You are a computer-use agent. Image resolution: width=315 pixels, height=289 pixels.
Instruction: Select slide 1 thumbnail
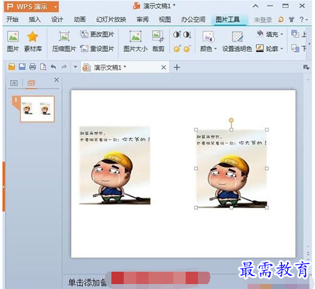(x=37, y=109)
